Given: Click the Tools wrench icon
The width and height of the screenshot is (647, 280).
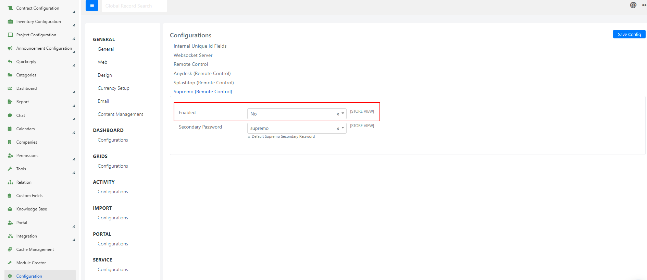Looking at the screenshot, I should (10, 169).
